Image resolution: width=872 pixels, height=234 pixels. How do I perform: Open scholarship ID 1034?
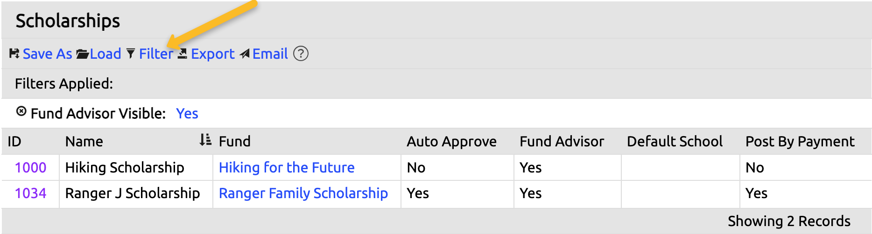tap(30, 193)
